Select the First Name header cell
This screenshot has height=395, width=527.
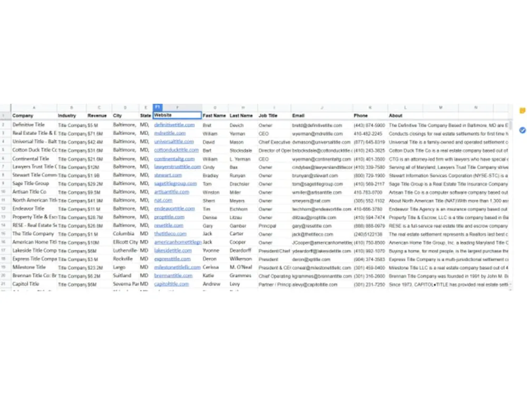tap(215, 115)
